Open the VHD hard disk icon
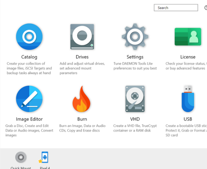This screenshot has width=207, height=169. click(135, 99)
